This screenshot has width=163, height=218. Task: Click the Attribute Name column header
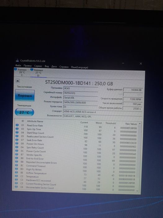35,121
